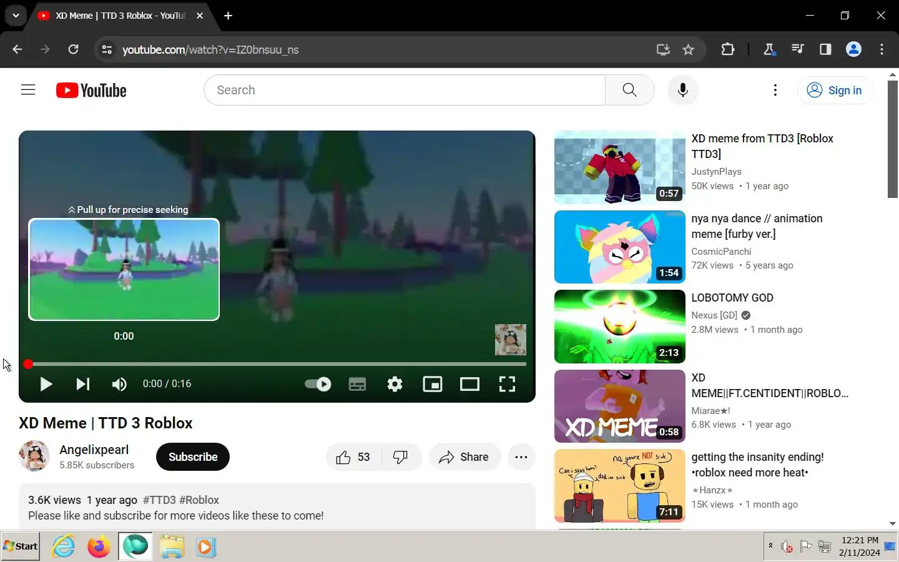Click the red scrubber at video start
The height and width of the screenshot is (562, 899).
pos(28,364)
